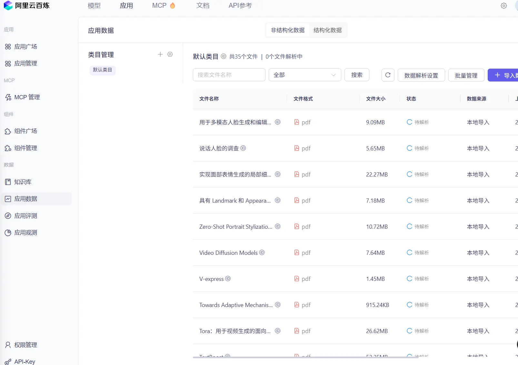The height and width of the screenshot is (365, 518).
Task: Open category settings gear next to 类目管理
Action: pyautogui.click(x=170, y=54)
